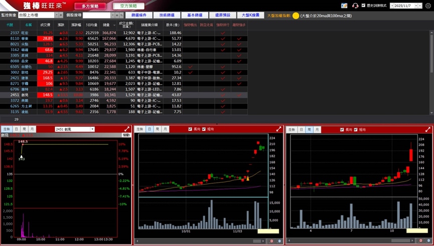Expand the 2451 創見 stock selector dropdown

point(92,129)
